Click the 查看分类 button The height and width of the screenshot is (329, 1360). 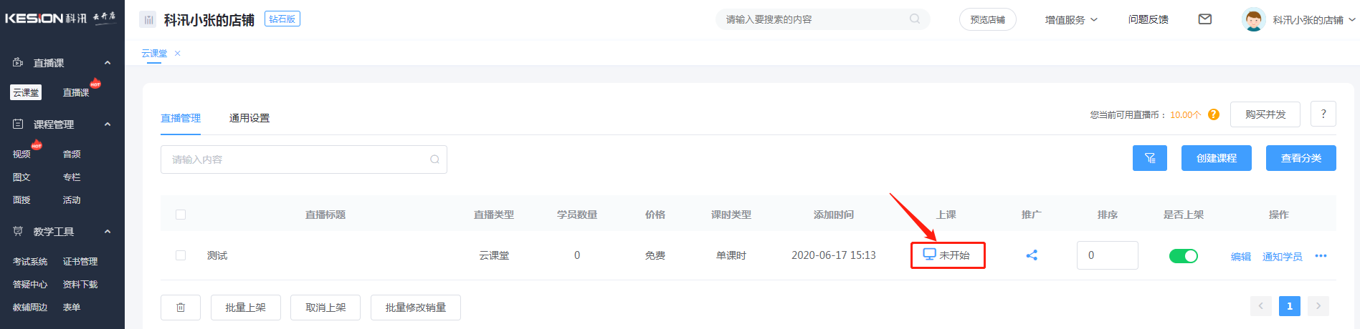coord(1301,158)
